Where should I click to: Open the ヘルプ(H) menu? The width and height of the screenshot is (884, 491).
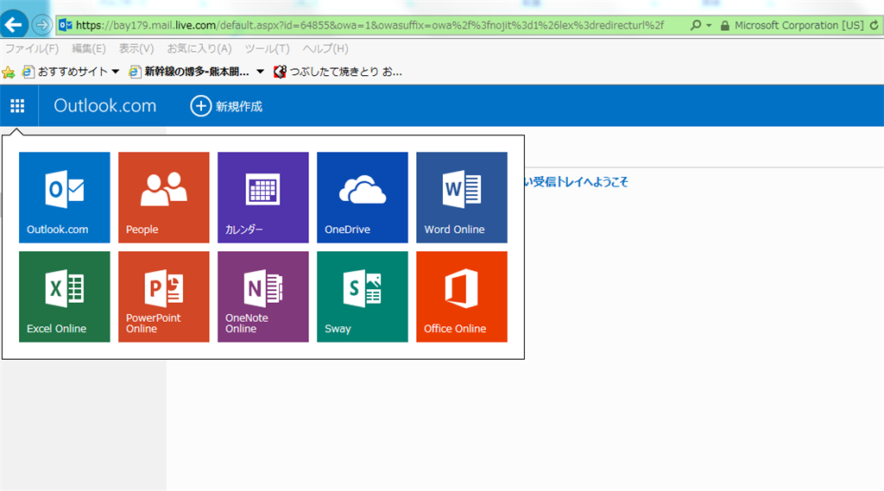point(325,48)
